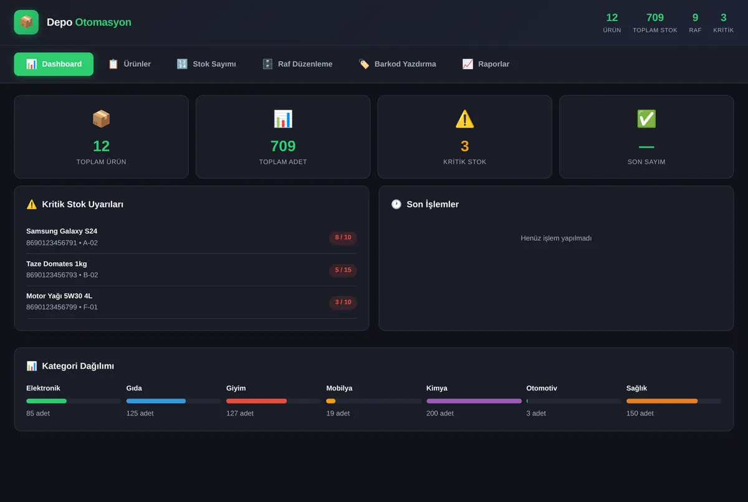748x502 pixels.
Task: Select the Barkod Yazdırma tab
Action: [397, 64]
